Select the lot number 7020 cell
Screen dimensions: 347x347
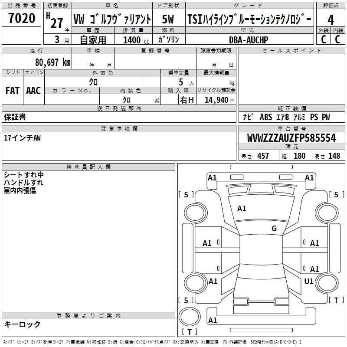click(x=21, y=18)
